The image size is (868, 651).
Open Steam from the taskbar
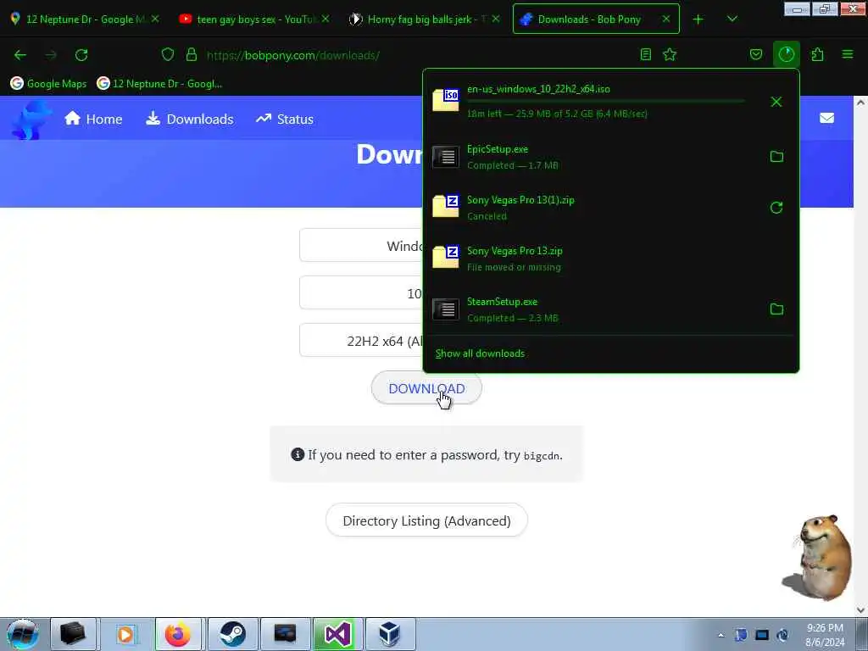(233, 634)
